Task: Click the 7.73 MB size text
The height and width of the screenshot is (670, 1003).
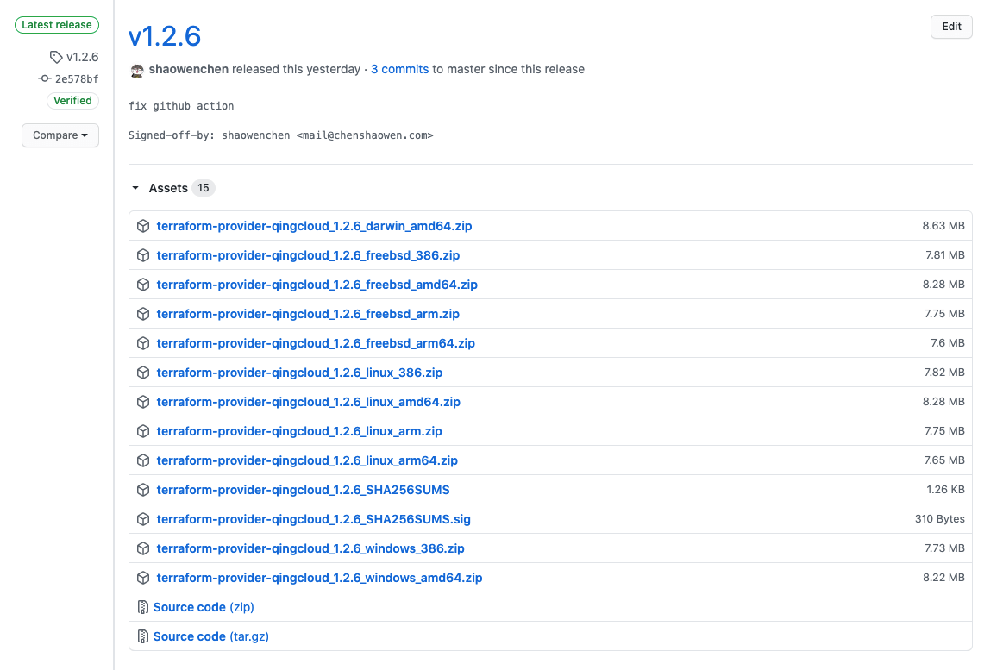Action: [x=944, y=548]
